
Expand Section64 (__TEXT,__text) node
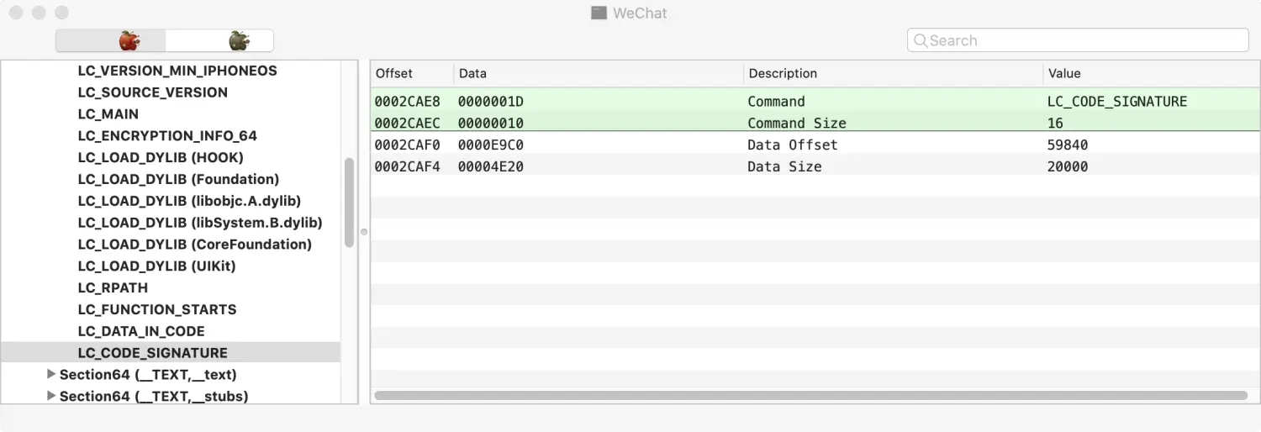(51, 374)
